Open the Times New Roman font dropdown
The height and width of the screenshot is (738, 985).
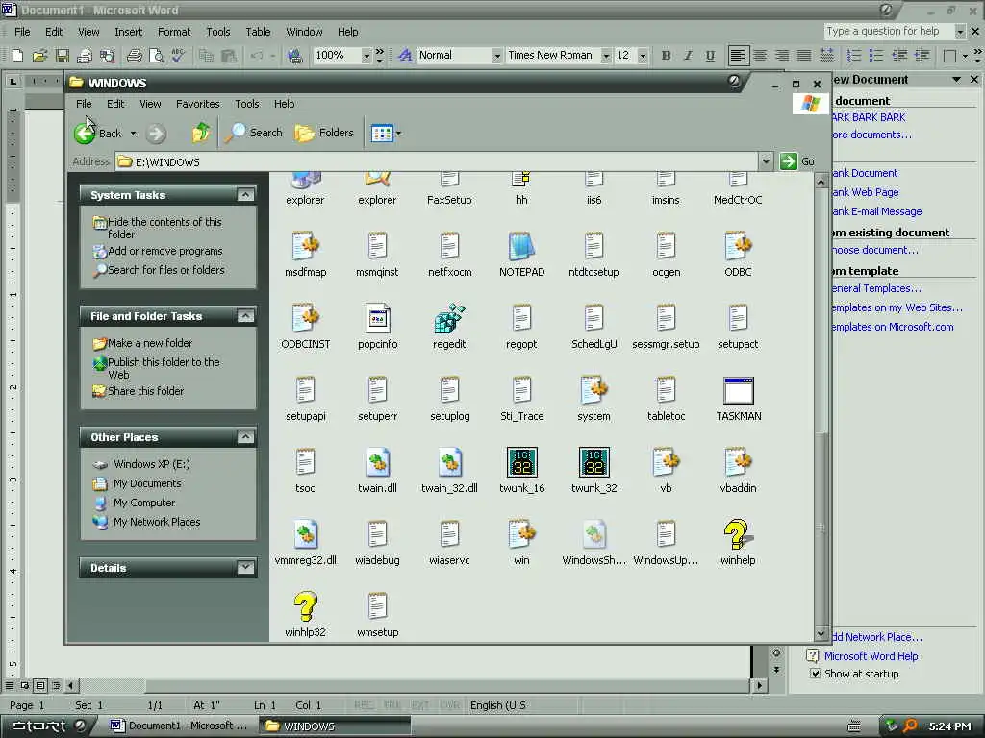click(x=606, y=56)
